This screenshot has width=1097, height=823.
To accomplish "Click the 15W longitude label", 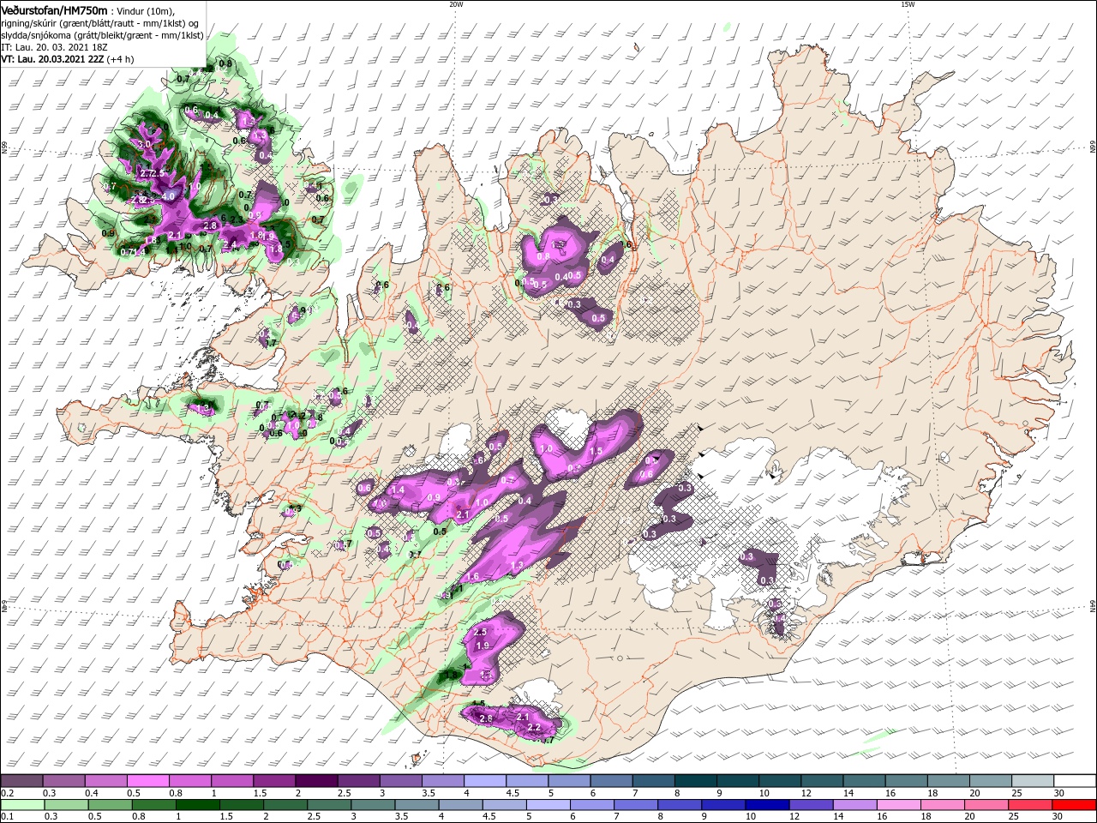I will (x=907, y=4).
